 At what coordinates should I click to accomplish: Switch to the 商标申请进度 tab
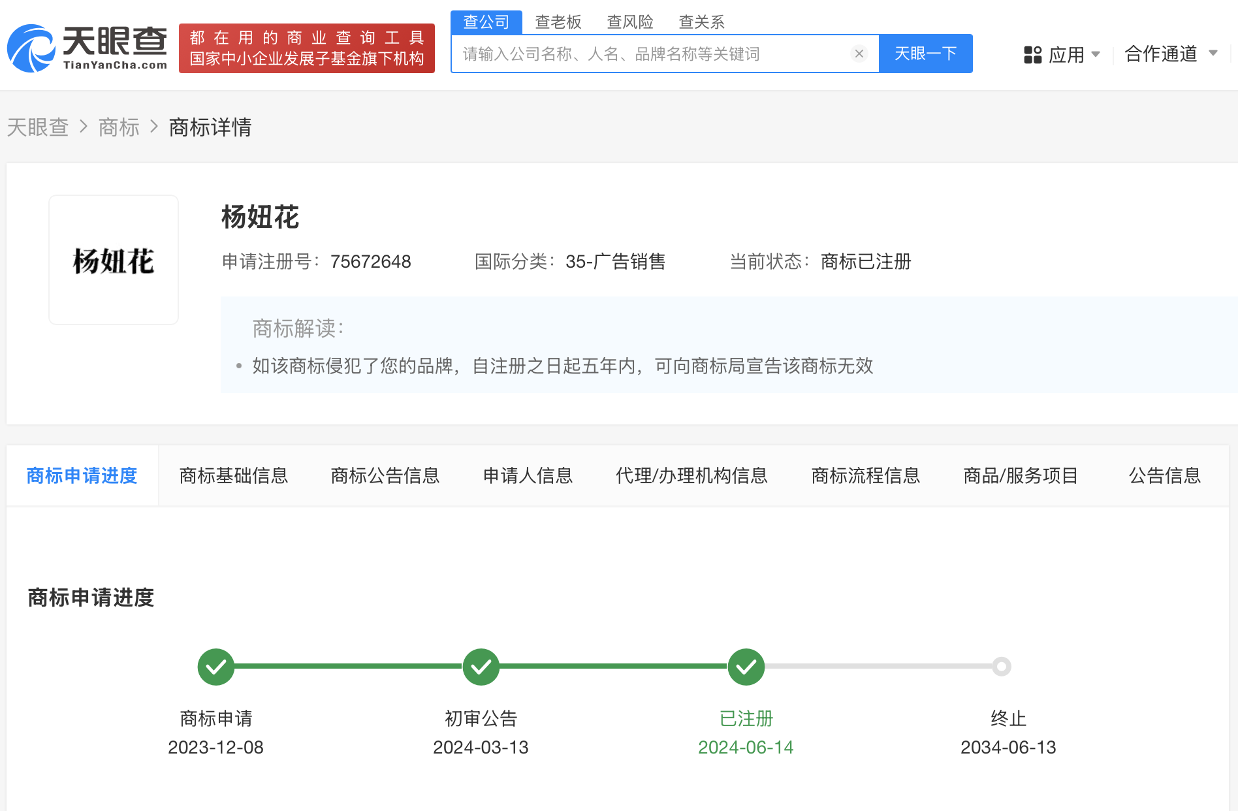pyautogui.click(x=82, y=476)
